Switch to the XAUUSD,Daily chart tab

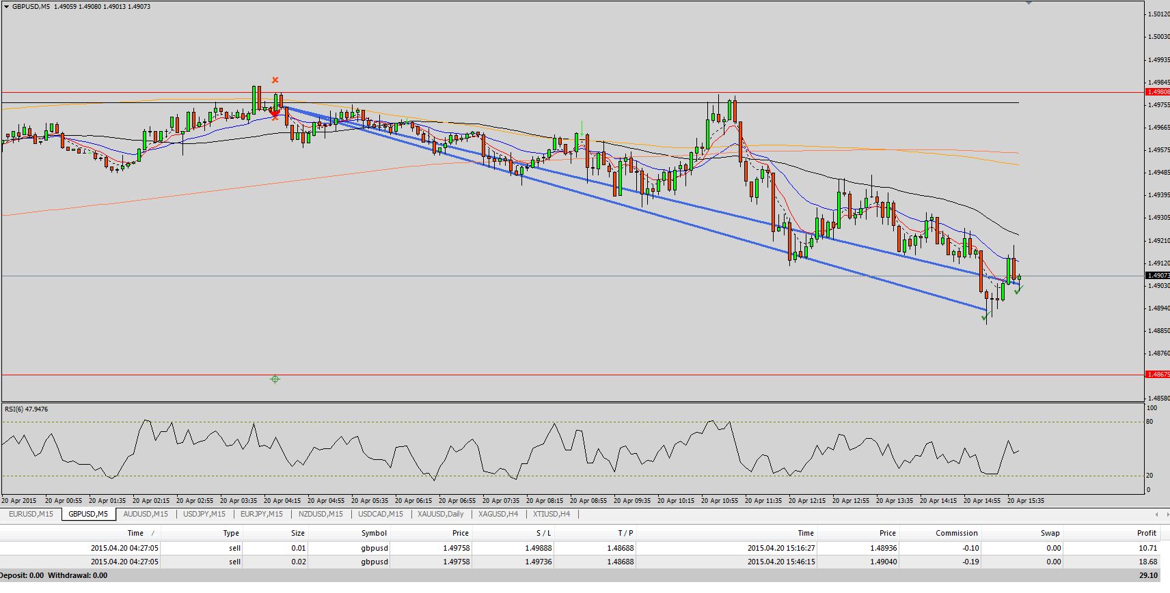pyautogui.click(x=441, y=514)
